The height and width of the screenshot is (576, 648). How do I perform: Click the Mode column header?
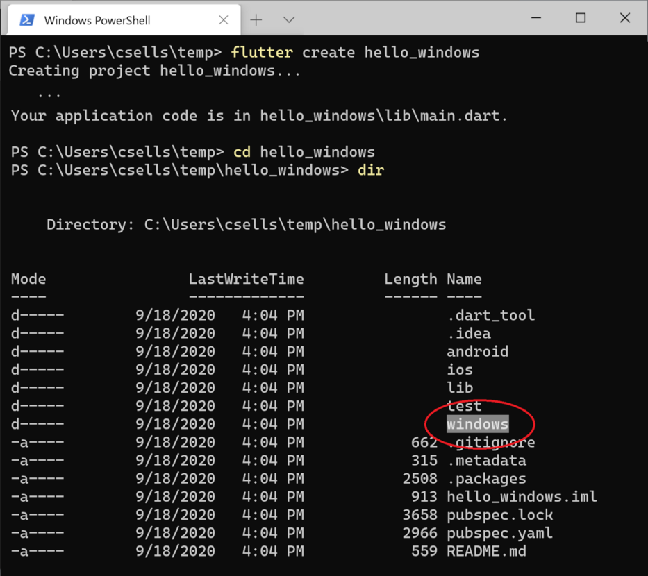click(28, 279)
